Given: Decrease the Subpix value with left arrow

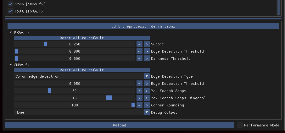Looking at the screenshot, I should point(139,44).
